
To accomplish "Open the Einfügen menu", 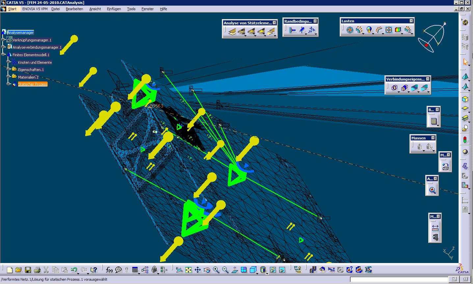I will pos(114,9).
